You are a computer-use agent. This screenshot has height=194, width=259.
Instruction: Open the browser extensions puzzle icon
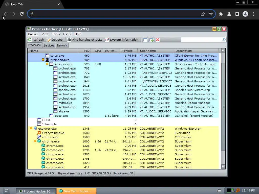(221, 14)
